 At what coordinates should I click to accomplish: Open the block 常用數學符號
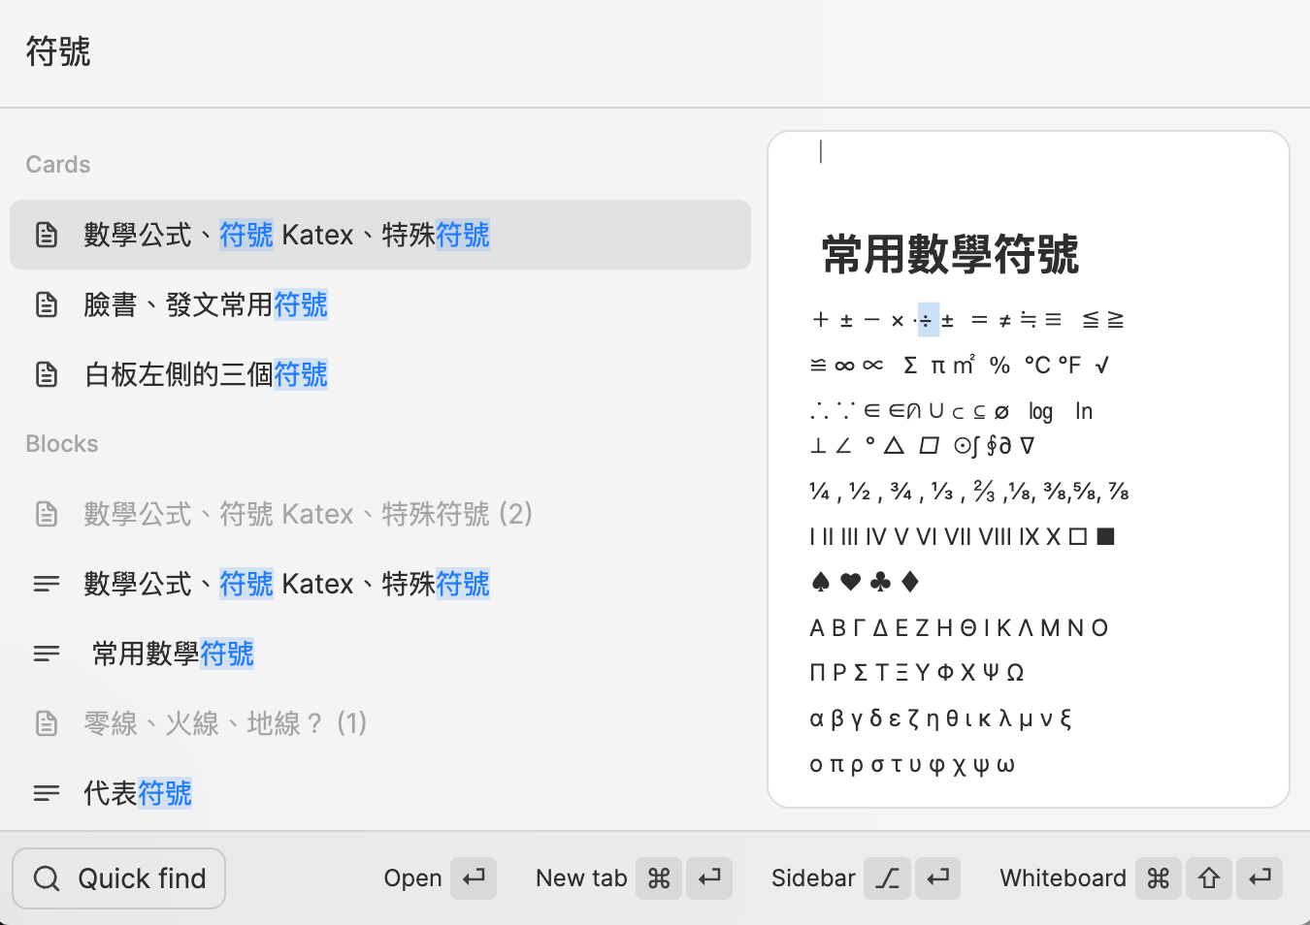click(x=173, y=654)
